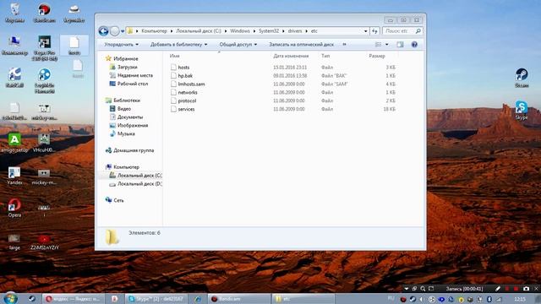
Task: Change view with the view icon button
Action: point(378,45)
